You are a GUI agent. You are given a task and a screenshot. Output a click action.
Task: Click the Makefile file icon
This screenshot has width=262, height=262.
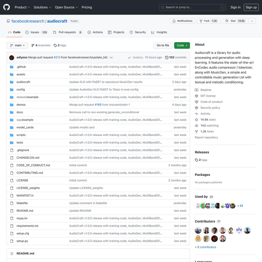(12, 203)
